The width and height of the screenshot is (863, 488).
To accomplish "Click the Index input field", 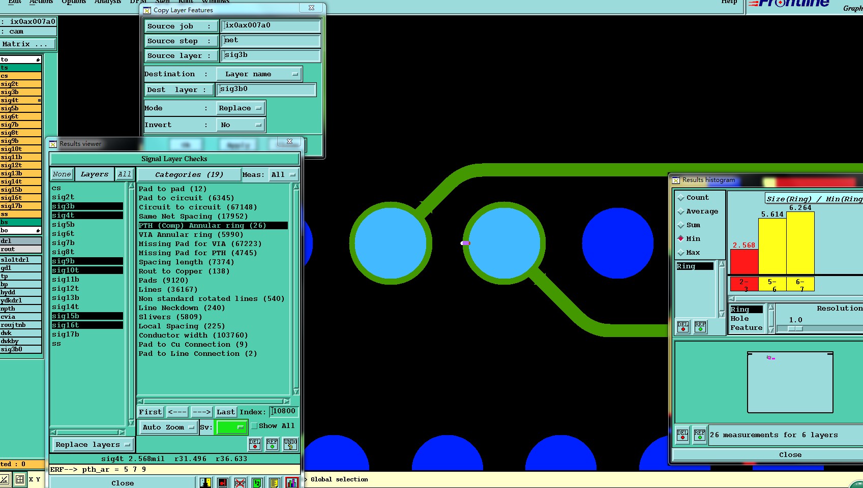I will coord(284,411).
